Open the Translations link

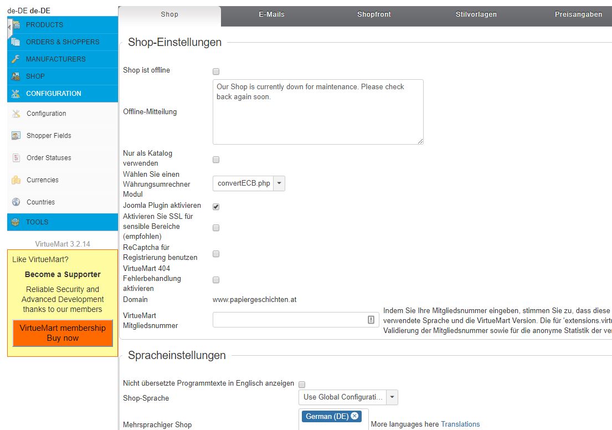[x=460, y=424]
